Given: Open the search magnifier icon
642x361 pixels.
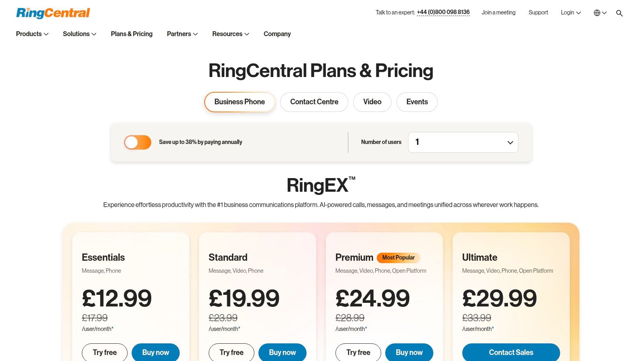Looking at the screenshot, I should coord(620,13).
